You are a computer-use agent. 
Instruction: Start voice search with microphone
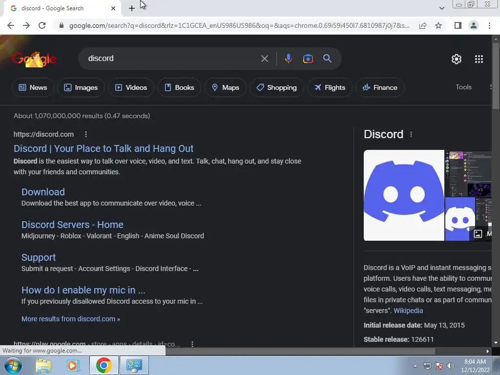point(288,59)
